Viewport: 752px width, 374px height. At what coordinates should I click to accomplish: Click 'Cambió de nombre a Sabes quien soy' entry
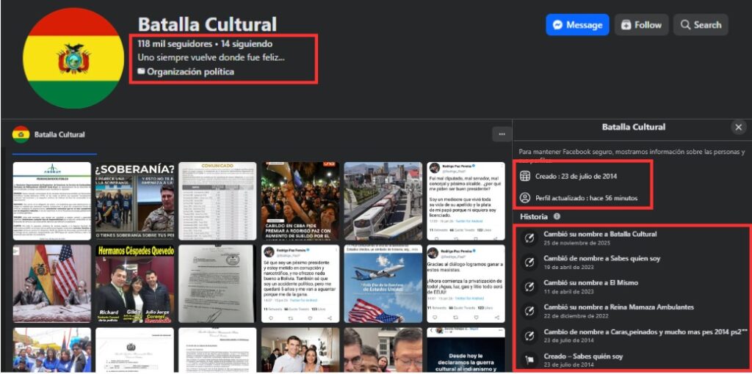[x=602, y=259]
